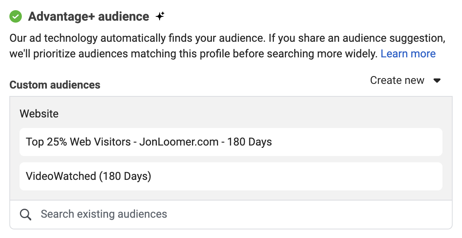
Task: Open the Create new dropdown
Action: 405,80
